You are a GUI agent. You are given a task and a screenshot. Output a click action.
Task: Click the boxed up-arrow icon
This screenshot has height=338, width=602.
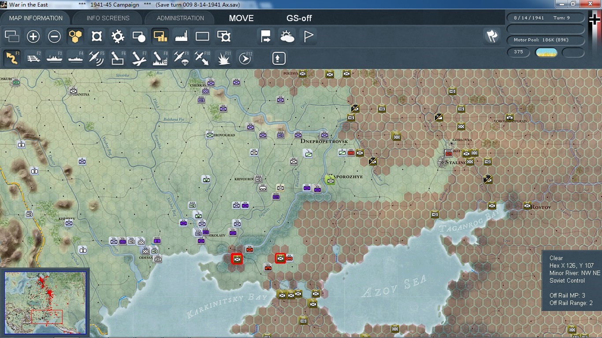pos(279,58)
